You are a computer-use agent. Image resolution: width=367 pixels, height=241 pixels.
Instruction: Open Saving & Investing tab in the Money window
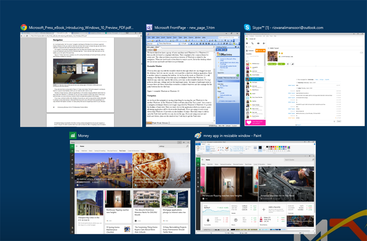click(x=100, y=151)
